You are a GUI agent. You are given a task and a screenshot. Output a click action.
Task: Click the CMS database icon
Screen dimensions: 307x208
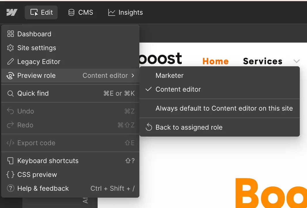tap(71, 13)
